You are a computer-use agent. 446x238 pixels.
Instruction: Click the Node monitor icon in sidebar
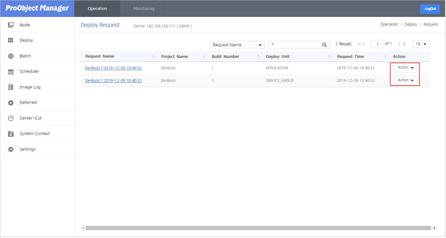[11, 25]
